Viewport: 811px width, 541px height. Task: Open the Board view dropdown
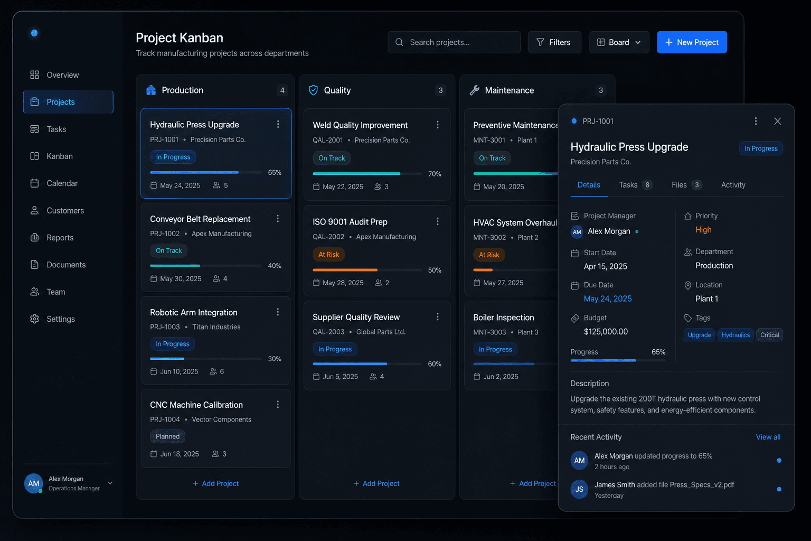coord(619,42)
